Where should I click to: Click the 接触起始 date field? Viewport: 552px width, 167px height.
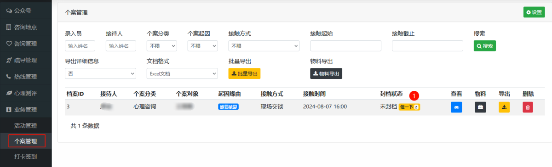click(x=346, y=46)
